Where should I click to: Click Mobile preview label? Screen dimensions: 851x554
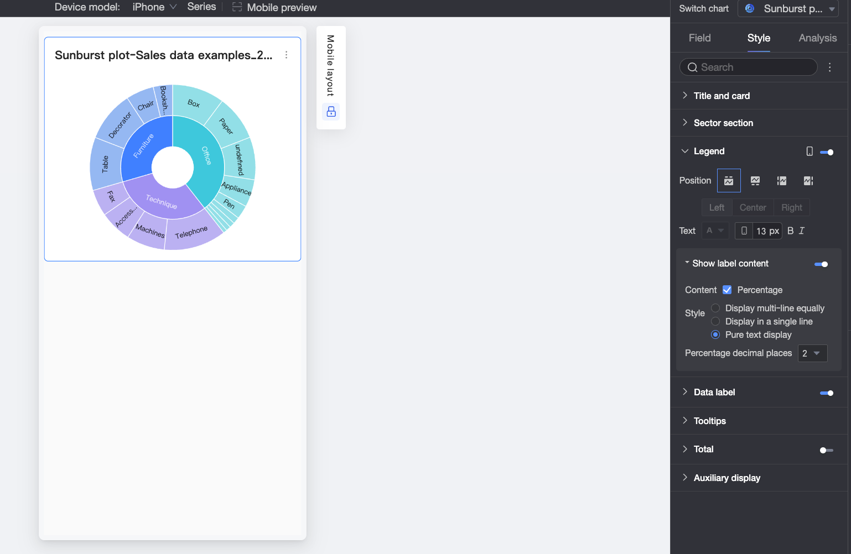282,7
